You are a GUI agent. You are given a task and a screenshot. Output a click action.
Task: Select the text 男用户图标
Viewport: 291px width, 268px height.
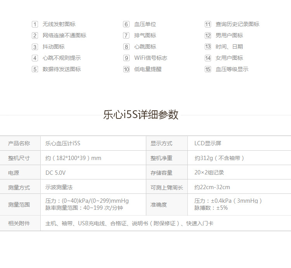(x=229, y=35)
